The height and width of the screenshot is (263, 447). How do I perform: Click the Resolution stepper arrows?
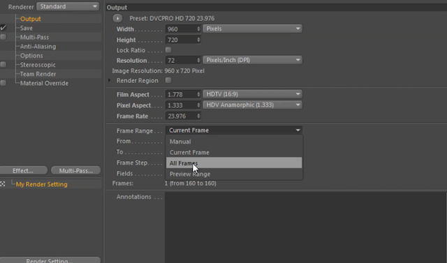[198, 60]
